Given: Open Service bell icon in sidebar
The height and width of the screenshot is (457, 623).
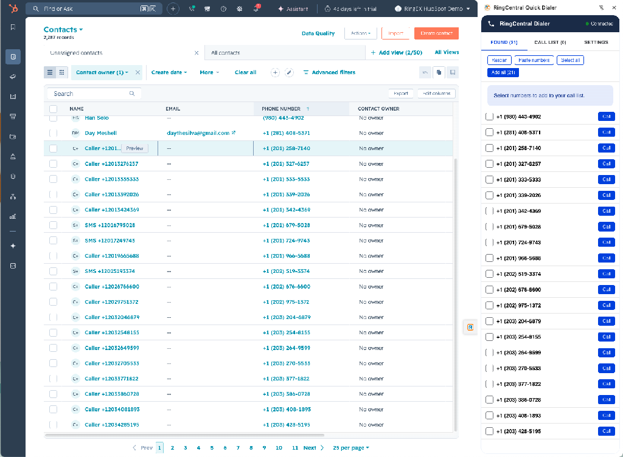Looking at the screenshot, I should (x=13, y=156).
